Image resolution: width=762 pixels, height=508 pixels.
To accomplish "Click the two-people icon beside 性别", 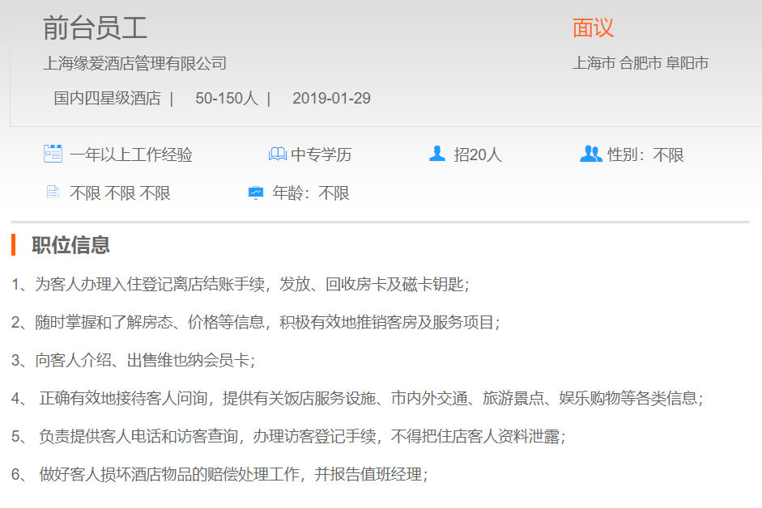I will point(591,154).
